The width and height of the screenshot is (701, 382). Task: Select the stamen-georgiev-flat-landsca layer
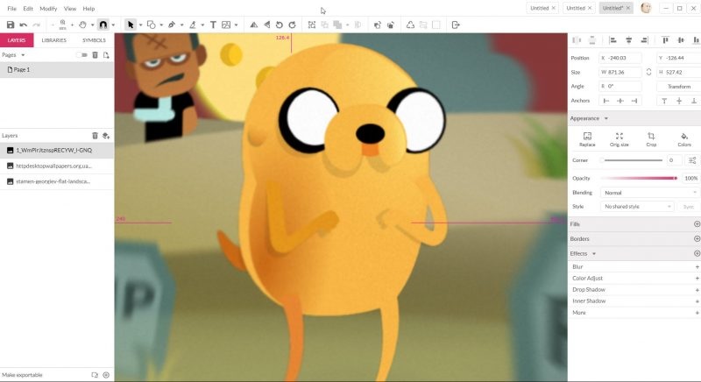click(57, 181)
